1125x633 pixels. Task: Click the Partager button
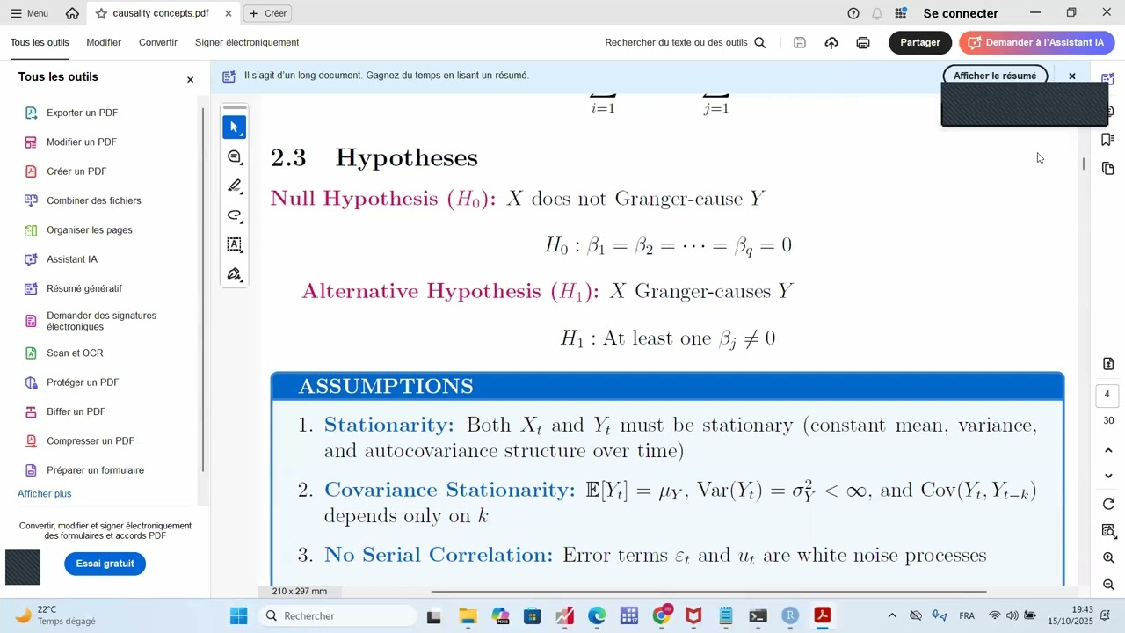[x=920, y=42]
